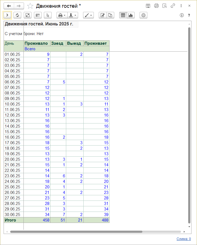Click the copy documents icon

(x=110, y=15)
